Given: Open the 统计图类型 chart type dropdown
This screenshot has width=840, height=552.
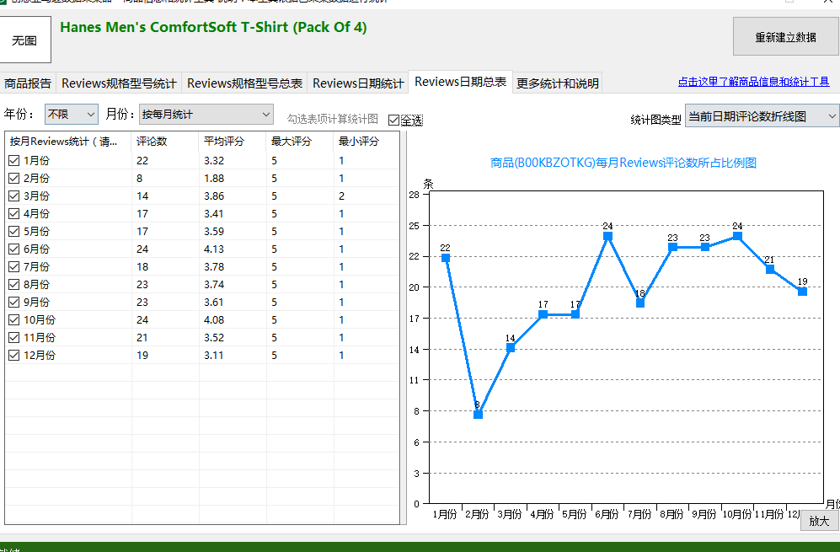Looking at the screenshot, I should [x=762, y=116].
